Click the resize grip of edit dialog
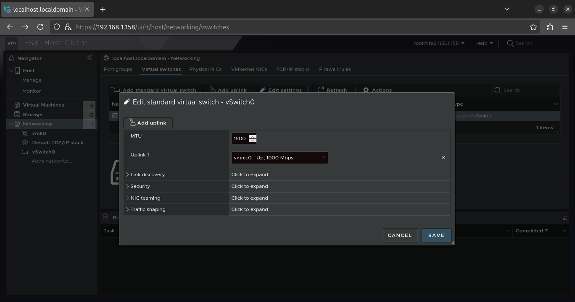The width and height of the screenshot is (575, 302). (452, 242)
